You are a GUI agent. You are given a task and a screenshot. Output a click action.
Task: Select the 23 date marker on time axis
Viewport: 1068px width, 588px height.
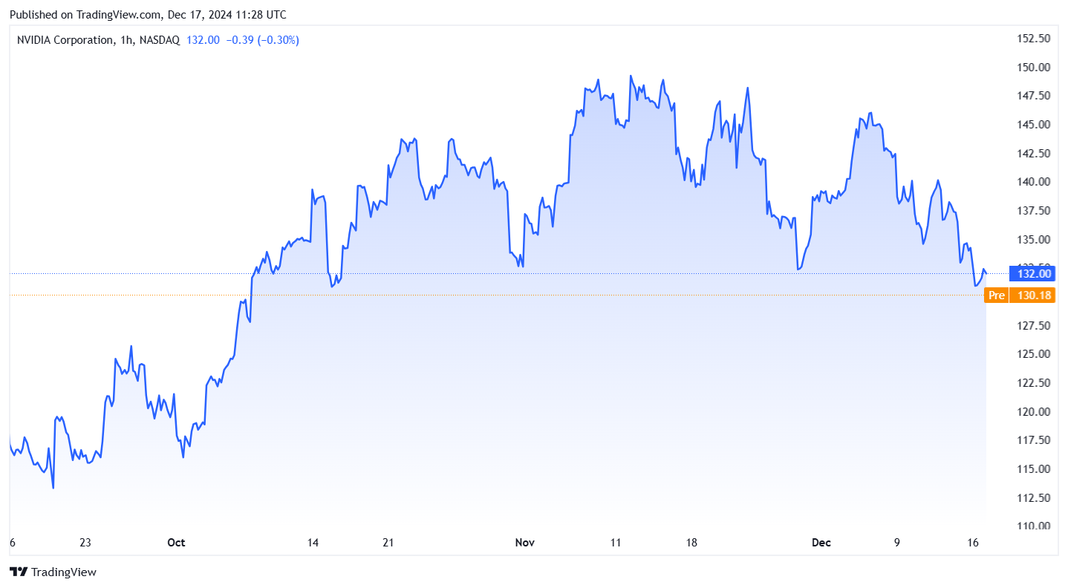pyautogui.click(x=85, y=543)
